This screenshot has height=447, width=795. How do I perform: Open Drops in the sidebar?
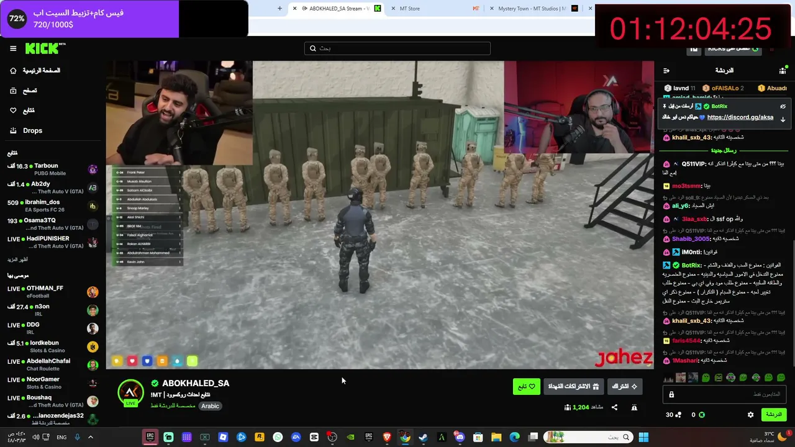(x=26, y=130)
